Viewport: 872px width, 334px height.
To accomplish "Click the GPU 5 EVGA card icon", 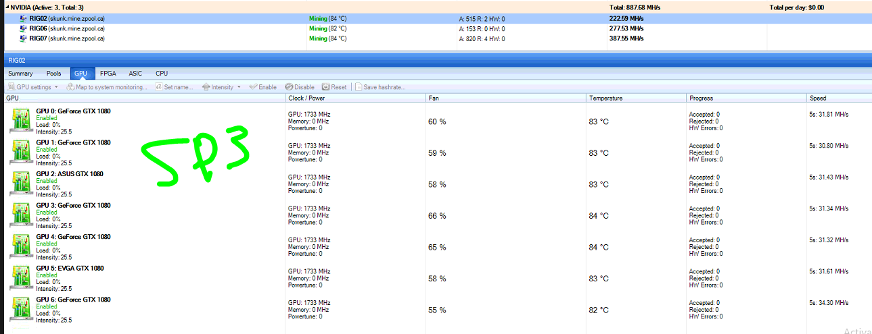I will coord(21,278).
